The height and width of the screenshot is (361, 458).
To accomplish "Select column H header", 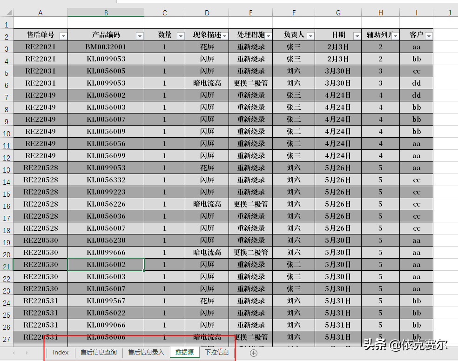I will (381, 13).
